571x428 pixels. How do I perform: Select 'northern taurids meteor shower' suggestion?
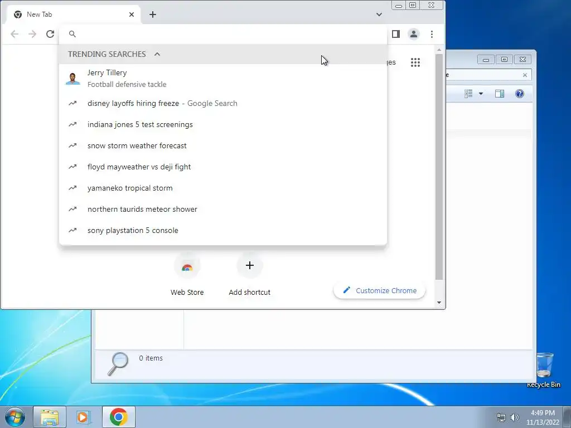(223, 210)
